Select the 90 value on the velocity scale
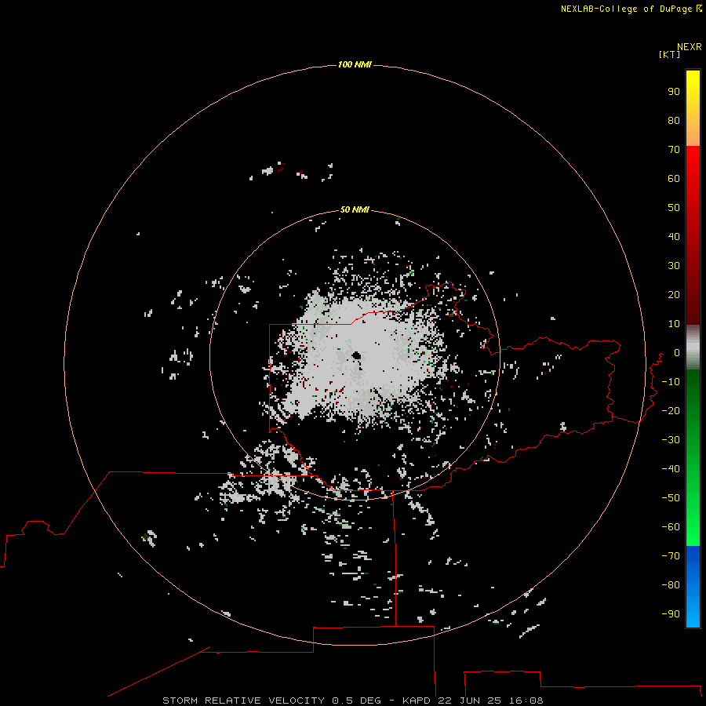 tap(674, 92)
